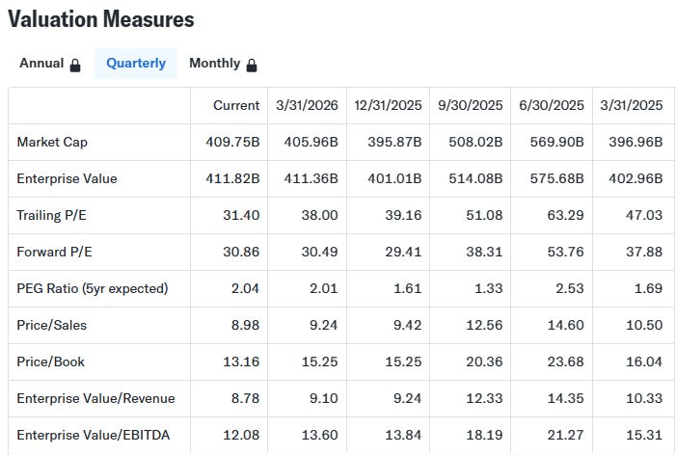This screenshot has width=676, height=455.
Task: Select current Market Cap value 409.75B
Action: point(232,143)
